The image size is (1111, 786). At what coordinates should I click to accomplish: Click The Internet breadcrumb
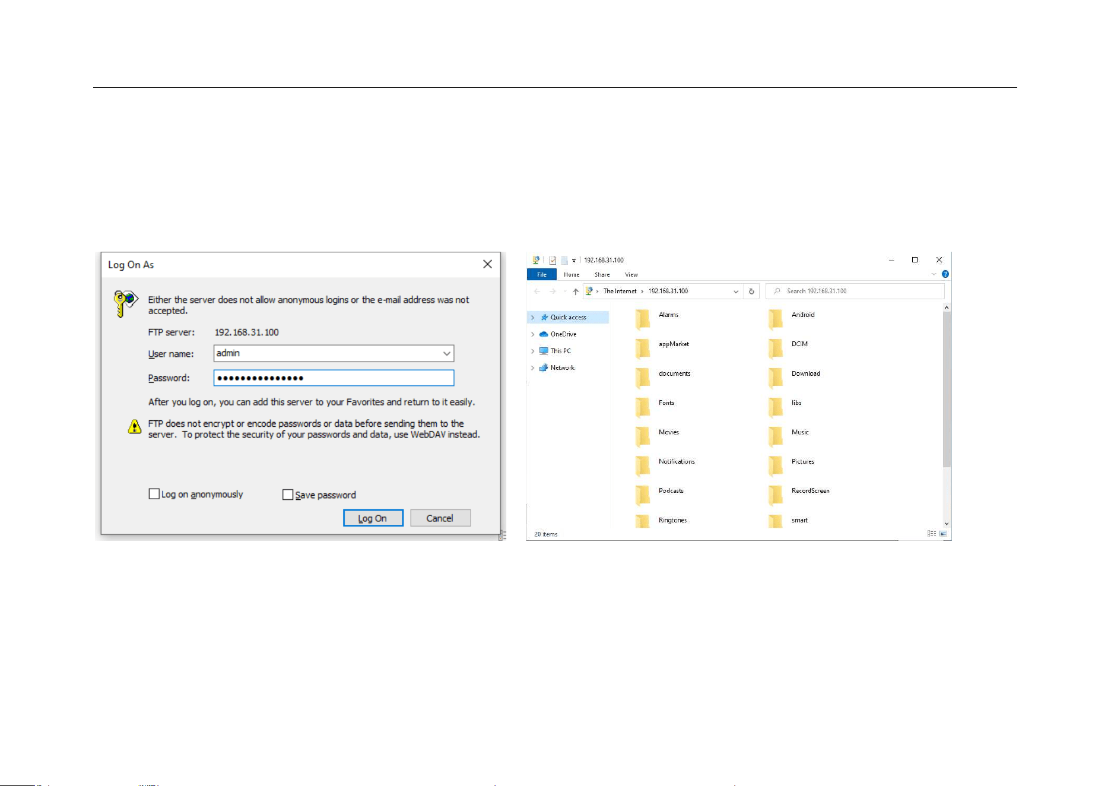coord(620,291)
